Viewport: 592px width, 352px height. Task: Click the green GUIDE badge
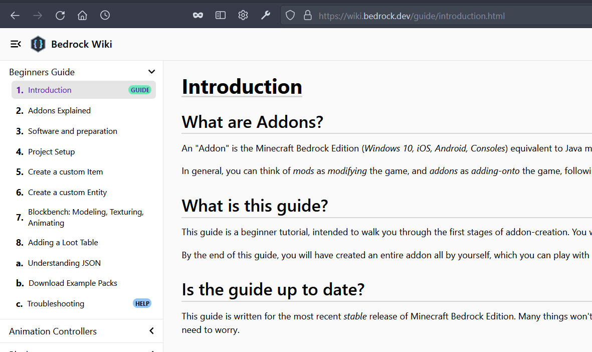[x=140, y=90]
